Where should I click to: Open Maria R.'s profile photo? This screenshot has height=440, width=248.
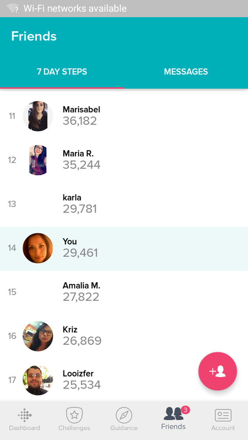[x=38, y=160]
